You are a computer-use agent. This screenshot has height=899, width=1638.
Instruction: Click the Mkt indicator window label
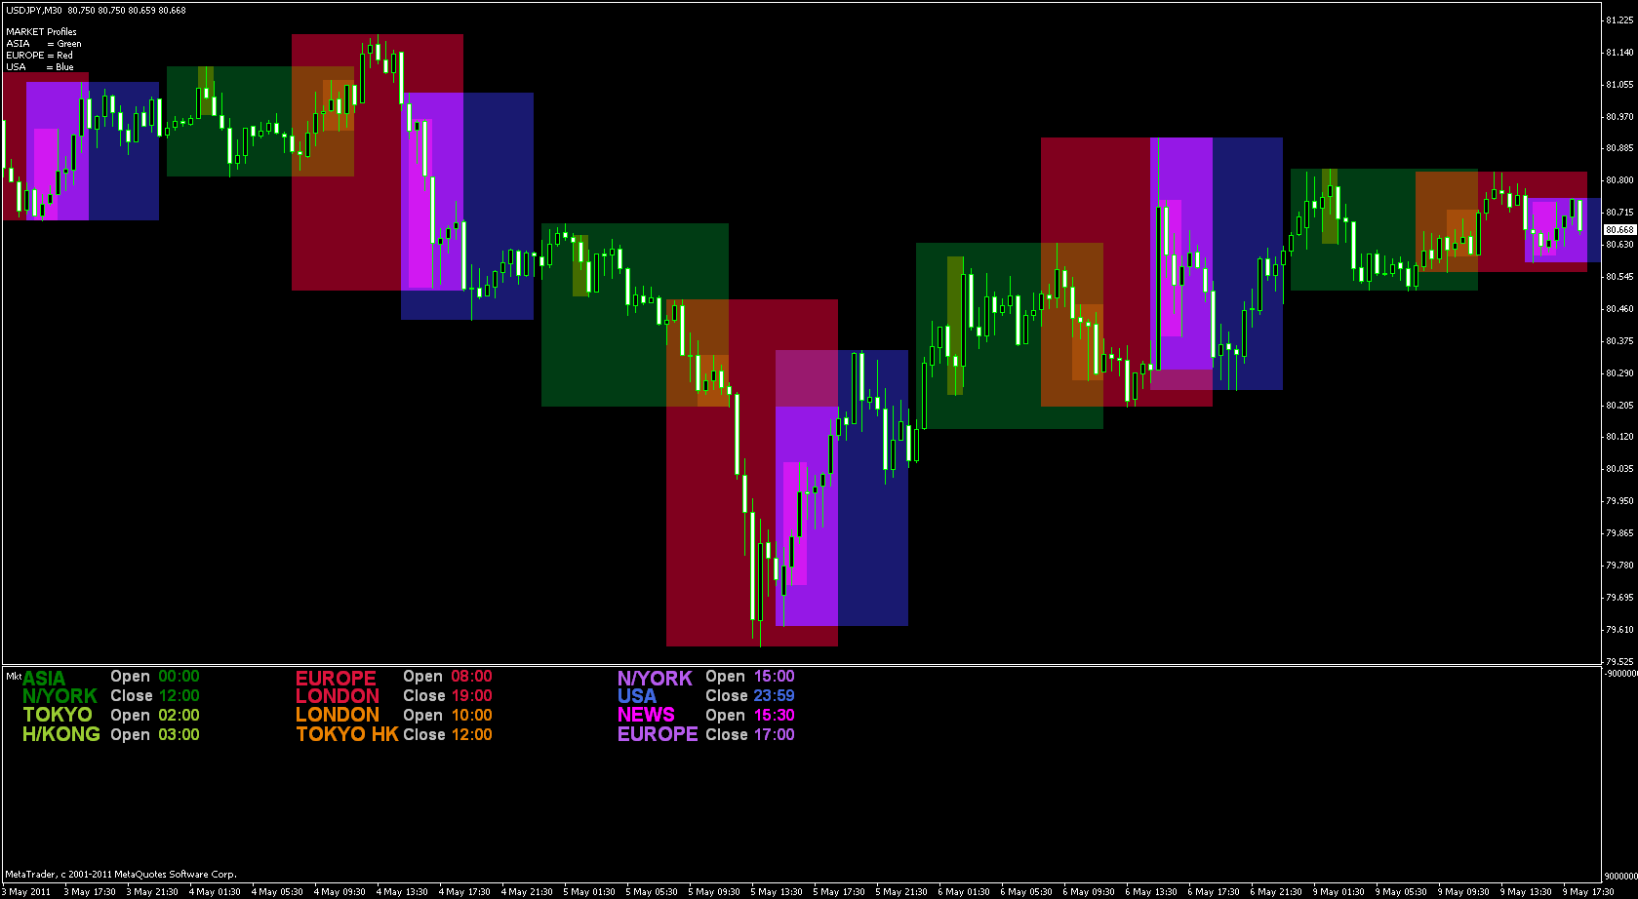[x=13, y=675]
